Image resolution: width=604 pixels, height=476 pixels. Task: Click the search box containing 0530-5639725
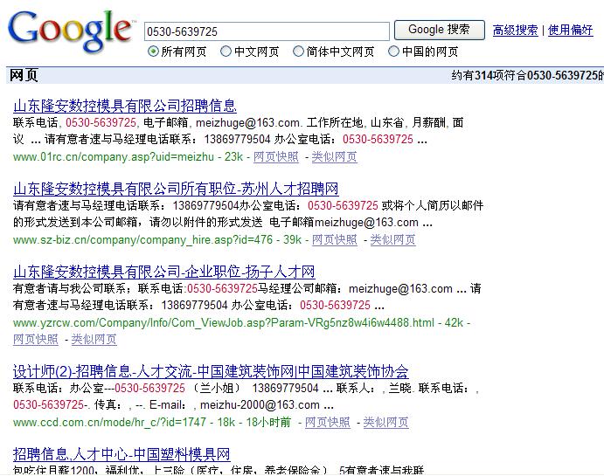click(x=266, y=31)
